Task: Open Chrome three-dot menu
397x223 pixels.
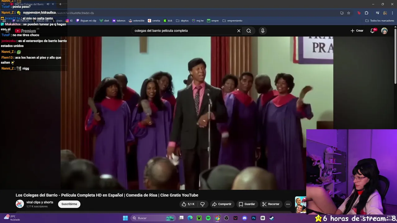Action: 392,13
